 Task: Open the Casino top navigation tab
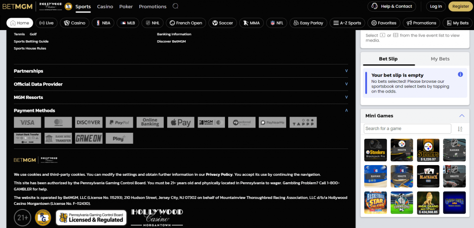[105, 6]
